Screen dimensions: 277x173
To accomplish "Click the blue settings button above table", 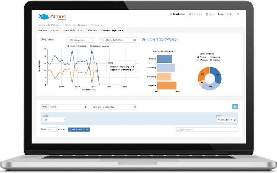I will [x=235, y=107].
